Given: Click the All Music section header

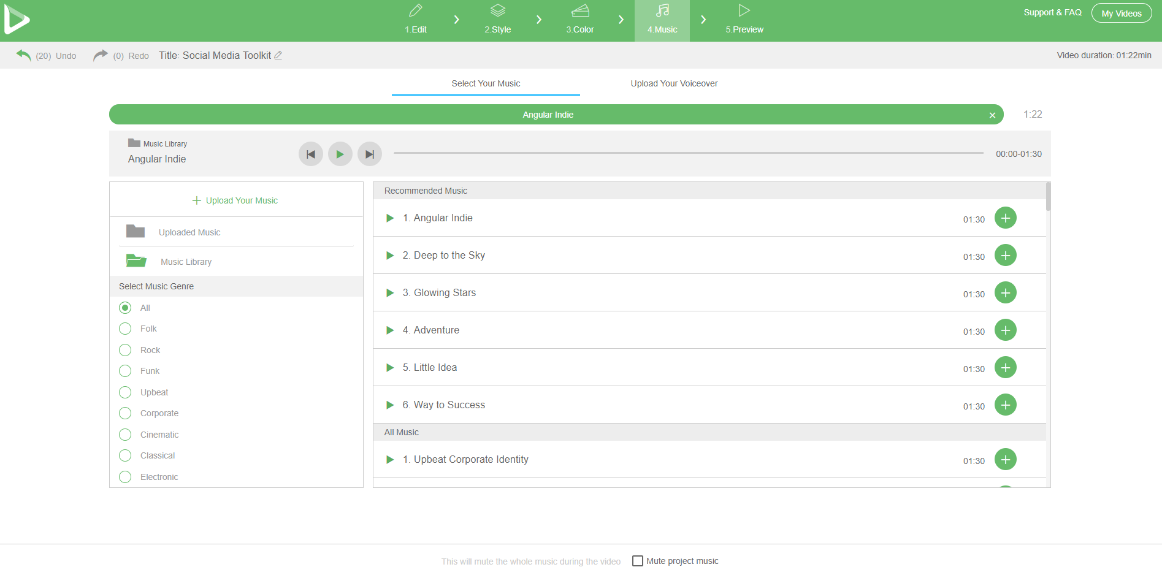Looking at the screenshot, I should coord(709,432).
